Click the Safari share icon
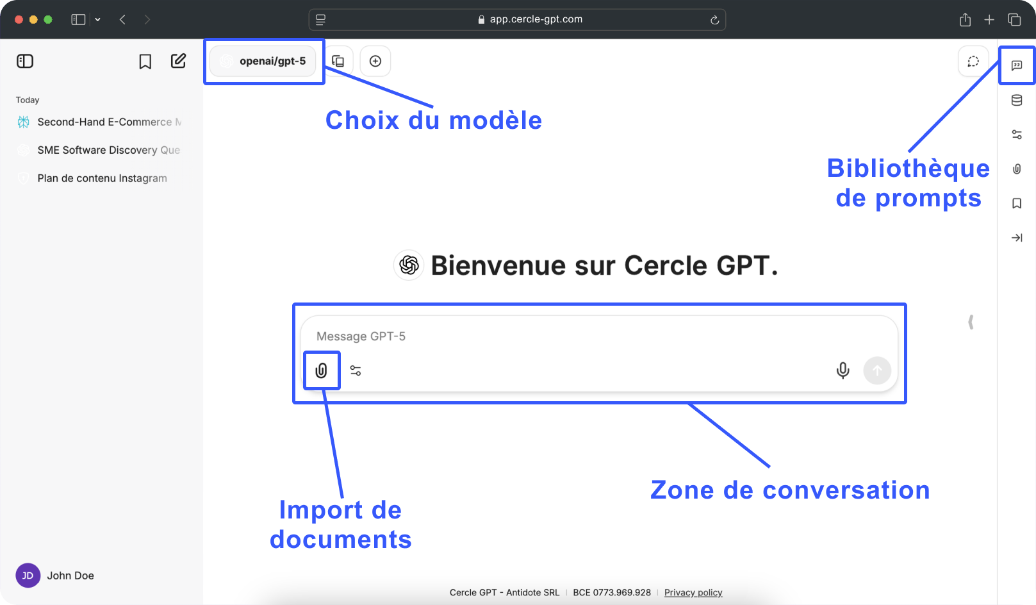This screenshot has width=1036, height=605. 966,20
